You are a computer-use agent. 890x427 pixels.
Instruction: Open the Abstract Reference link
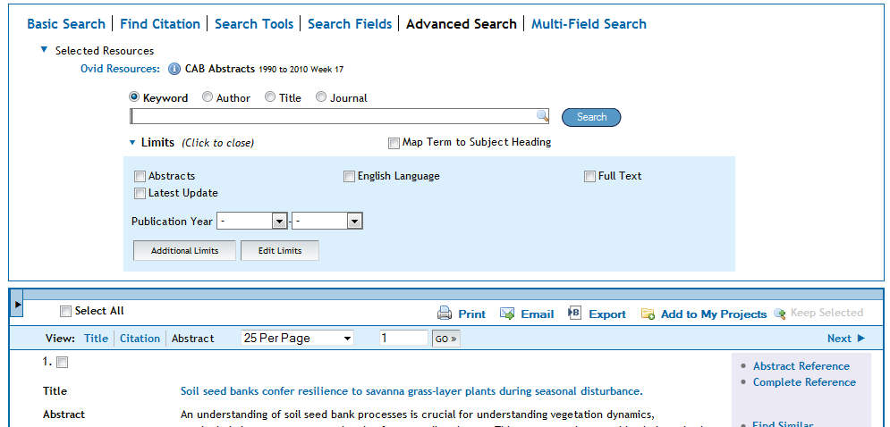point(801,366)
